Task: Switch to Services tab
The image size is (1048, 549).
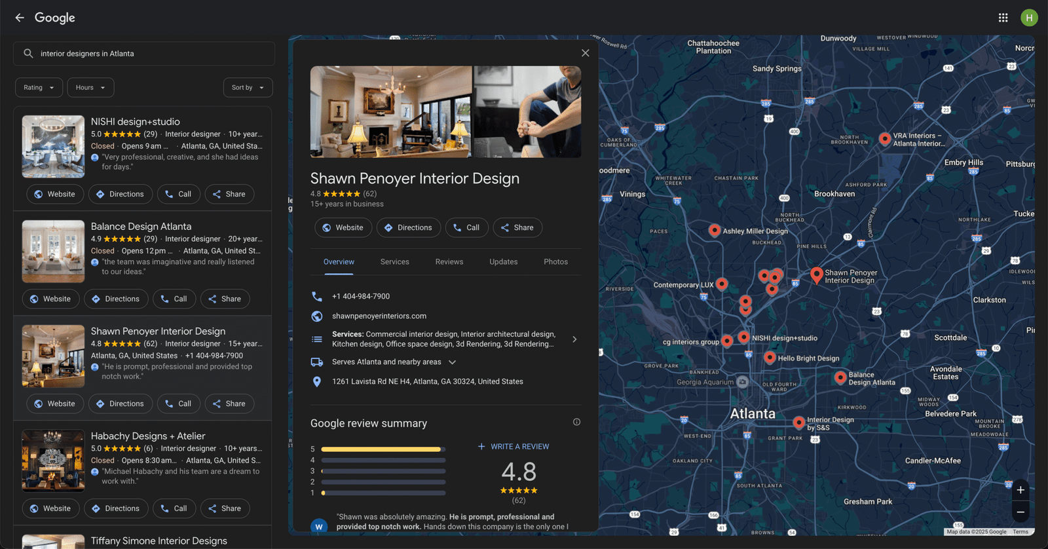Action: point(395,261)
